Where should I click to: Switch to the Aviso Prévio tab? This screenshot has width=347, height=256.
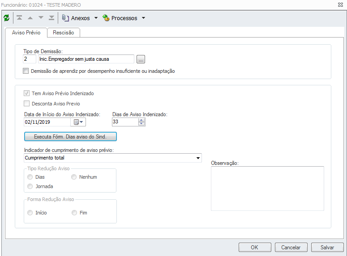click(26, 33)
